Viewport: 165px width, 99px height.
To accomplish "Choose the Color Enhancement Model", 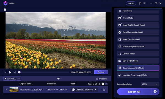I will pyautogui.click(x=138, y=68).
